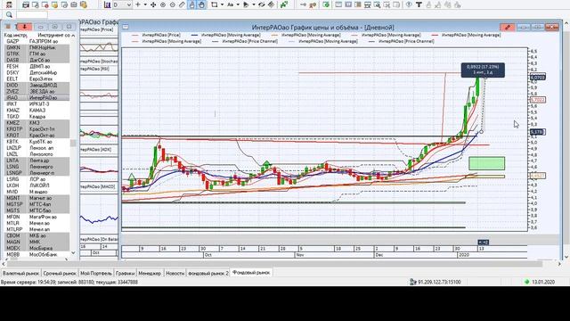Open the Валютный рынок tab
The width and height of the screenshot is (570, 321).
pyautogui.click(x=20, y=273)
